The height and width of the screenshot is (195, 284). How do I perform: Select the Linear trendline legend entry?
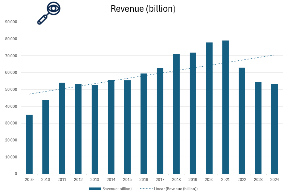[x=169, y=189]
